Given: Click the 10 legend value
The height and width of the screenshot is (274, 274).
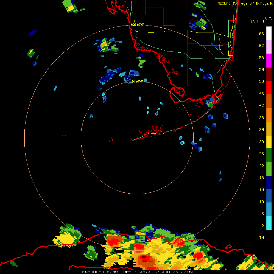Looking at the screenshot, I should (262, 202).
